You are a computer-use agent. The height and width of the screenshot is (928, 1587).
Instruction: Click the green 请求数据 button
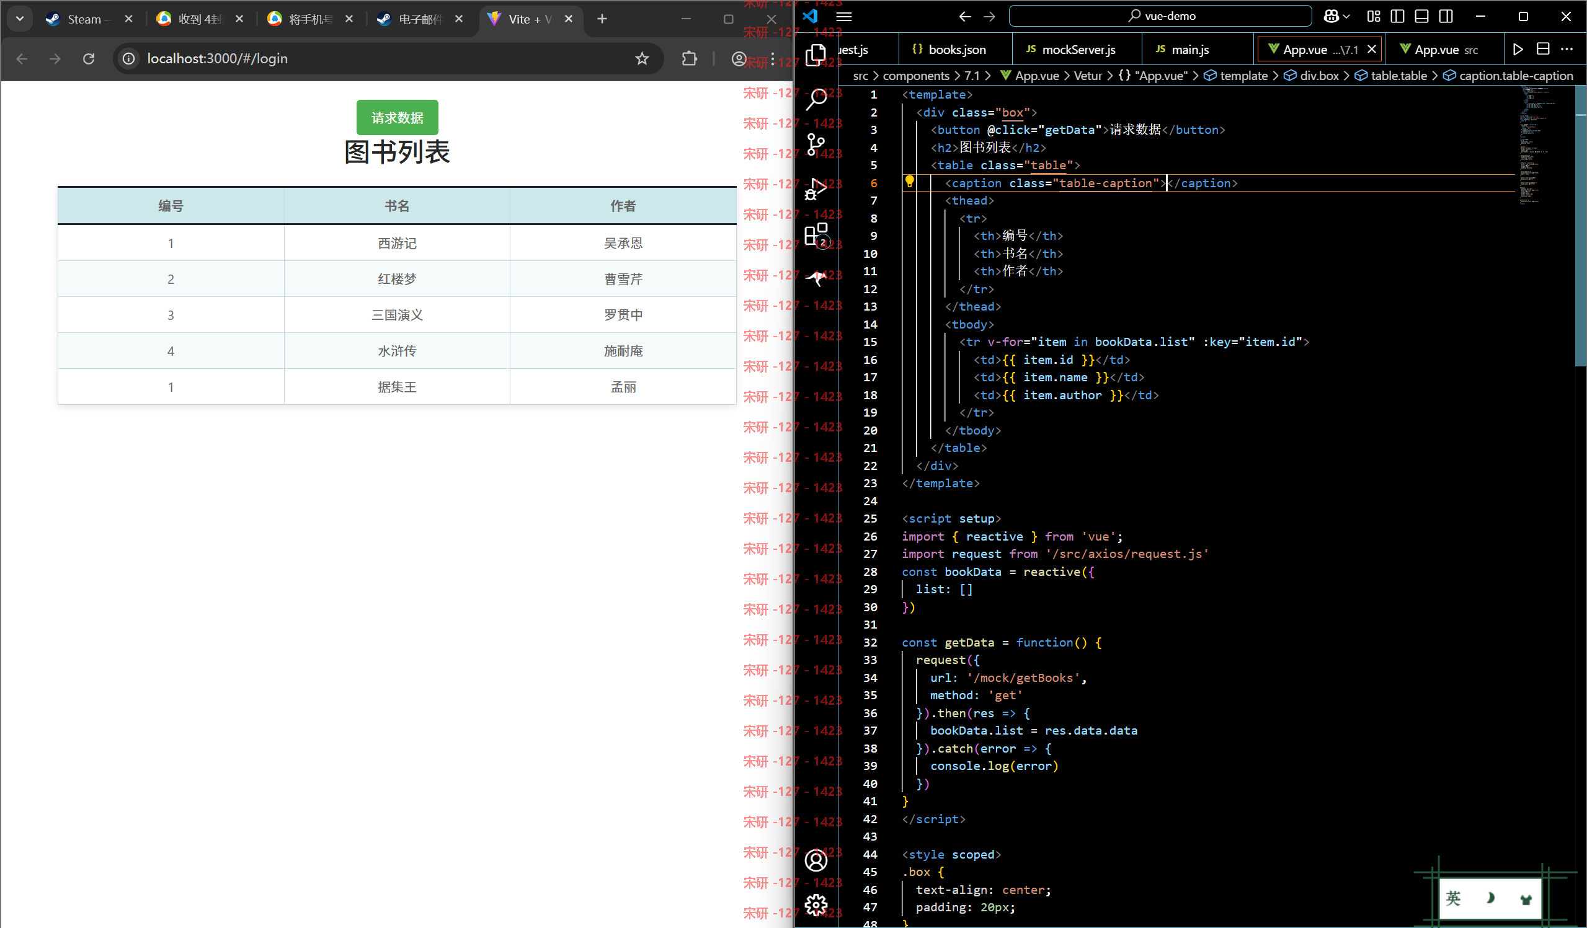click(x=397, y=117)
